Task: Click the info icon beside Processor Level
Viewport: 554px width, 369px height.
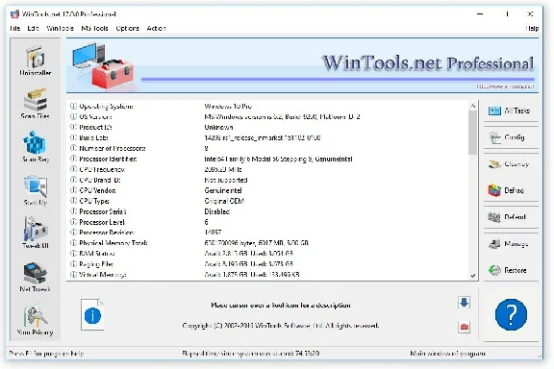Action: (73, 222)
